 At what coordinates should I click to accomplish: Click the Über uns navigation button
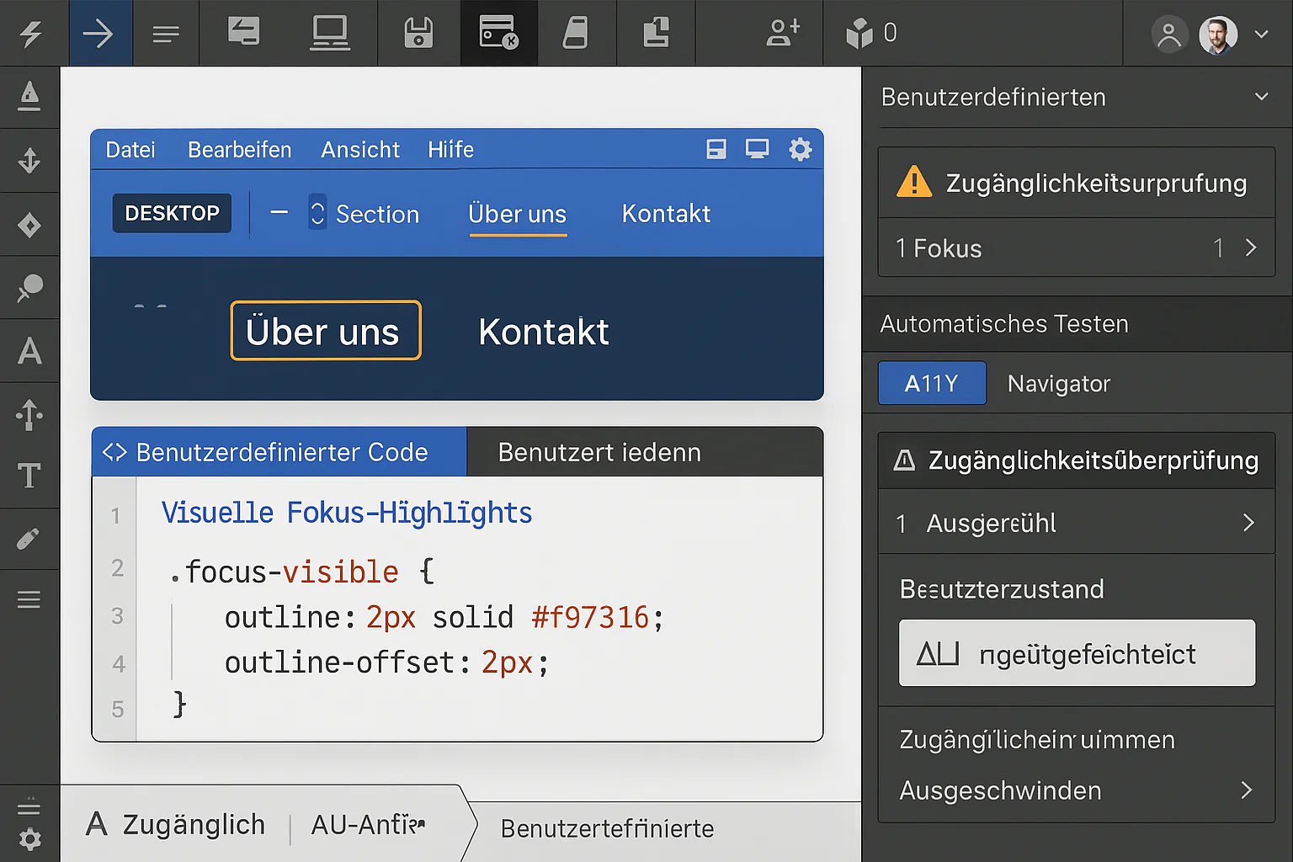tap(325, 331)
